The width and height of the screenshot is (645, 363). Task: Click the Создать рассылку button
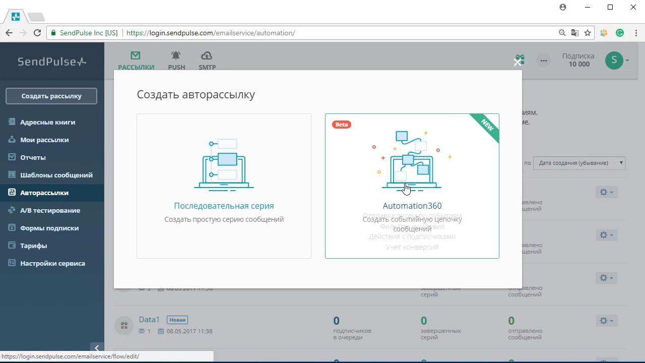51,96
